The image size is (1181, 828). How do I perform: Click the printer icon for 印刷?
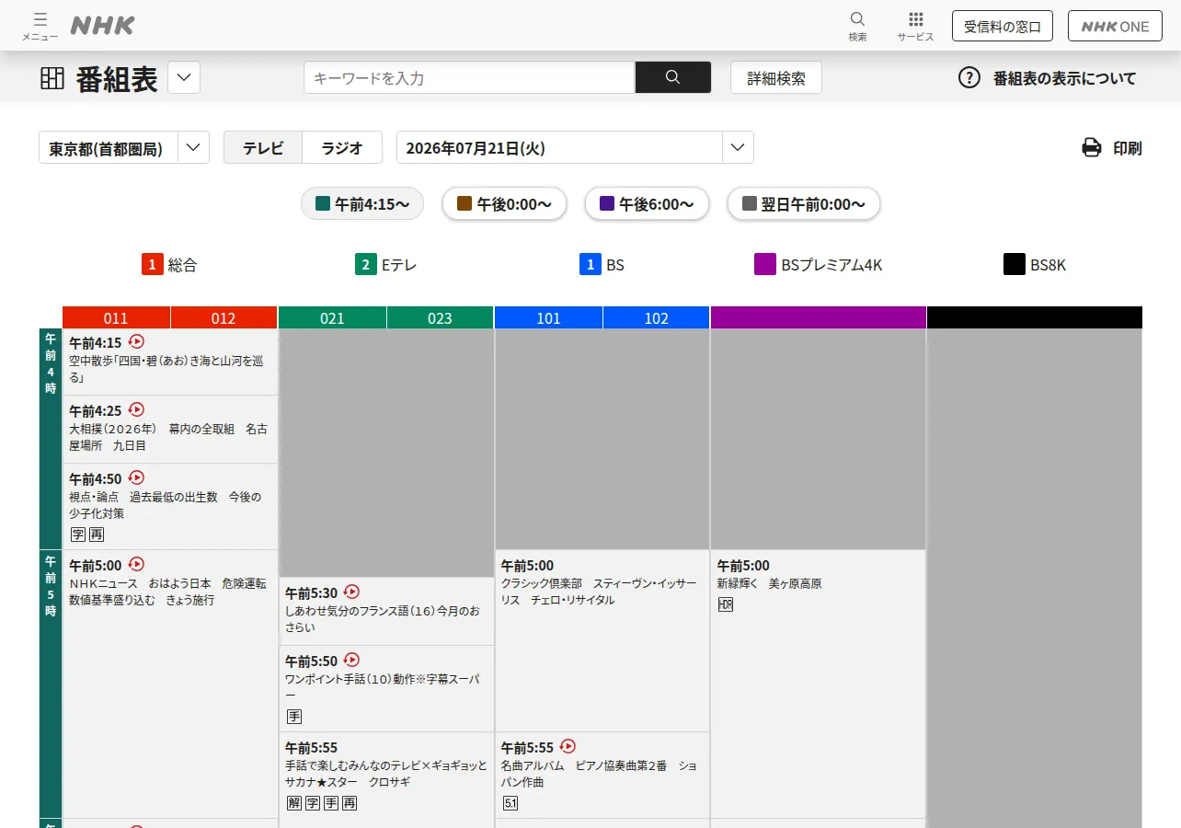[1092, 147]
